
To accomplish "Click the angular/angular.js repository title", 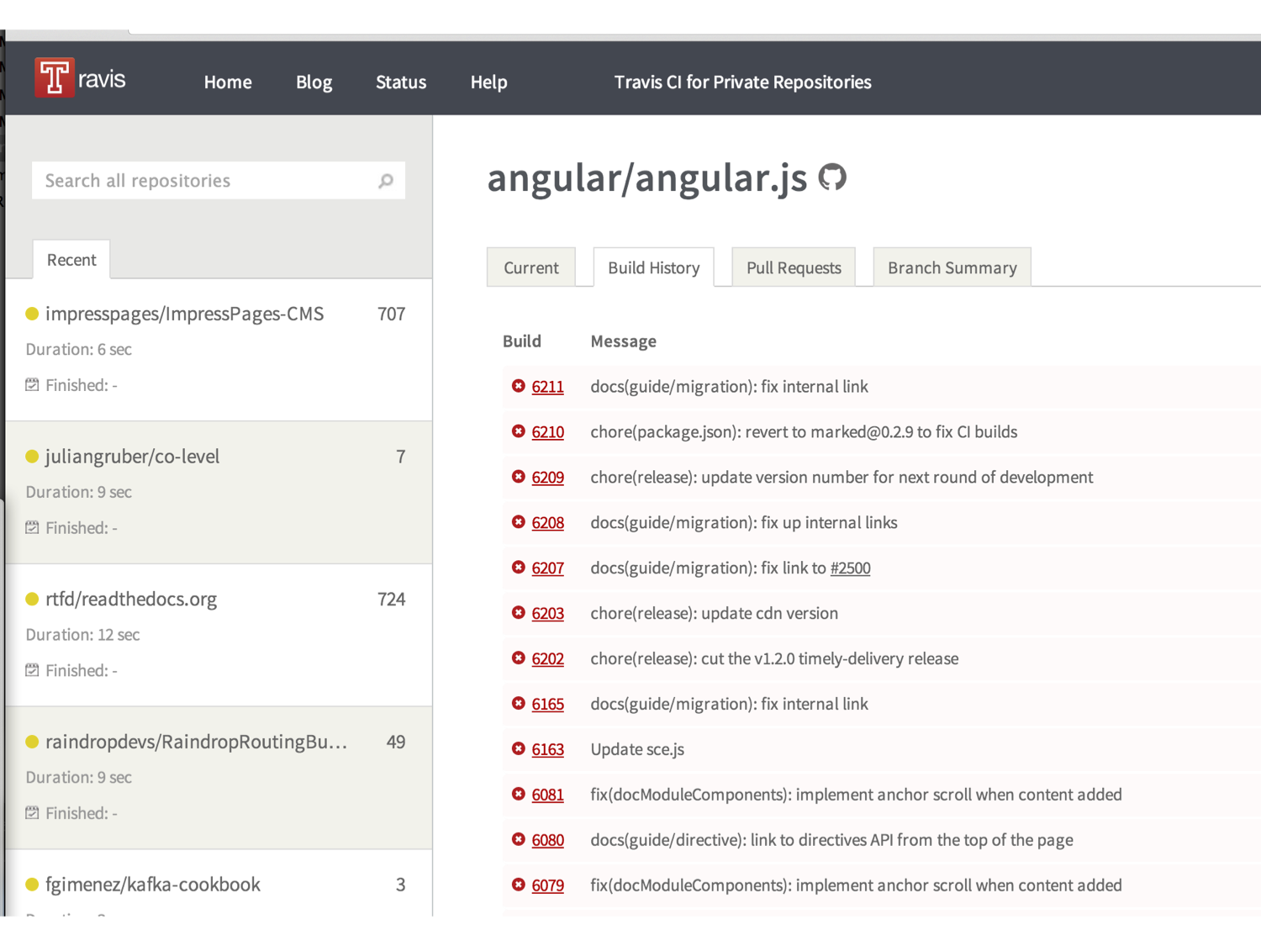I will click(647, 178).
